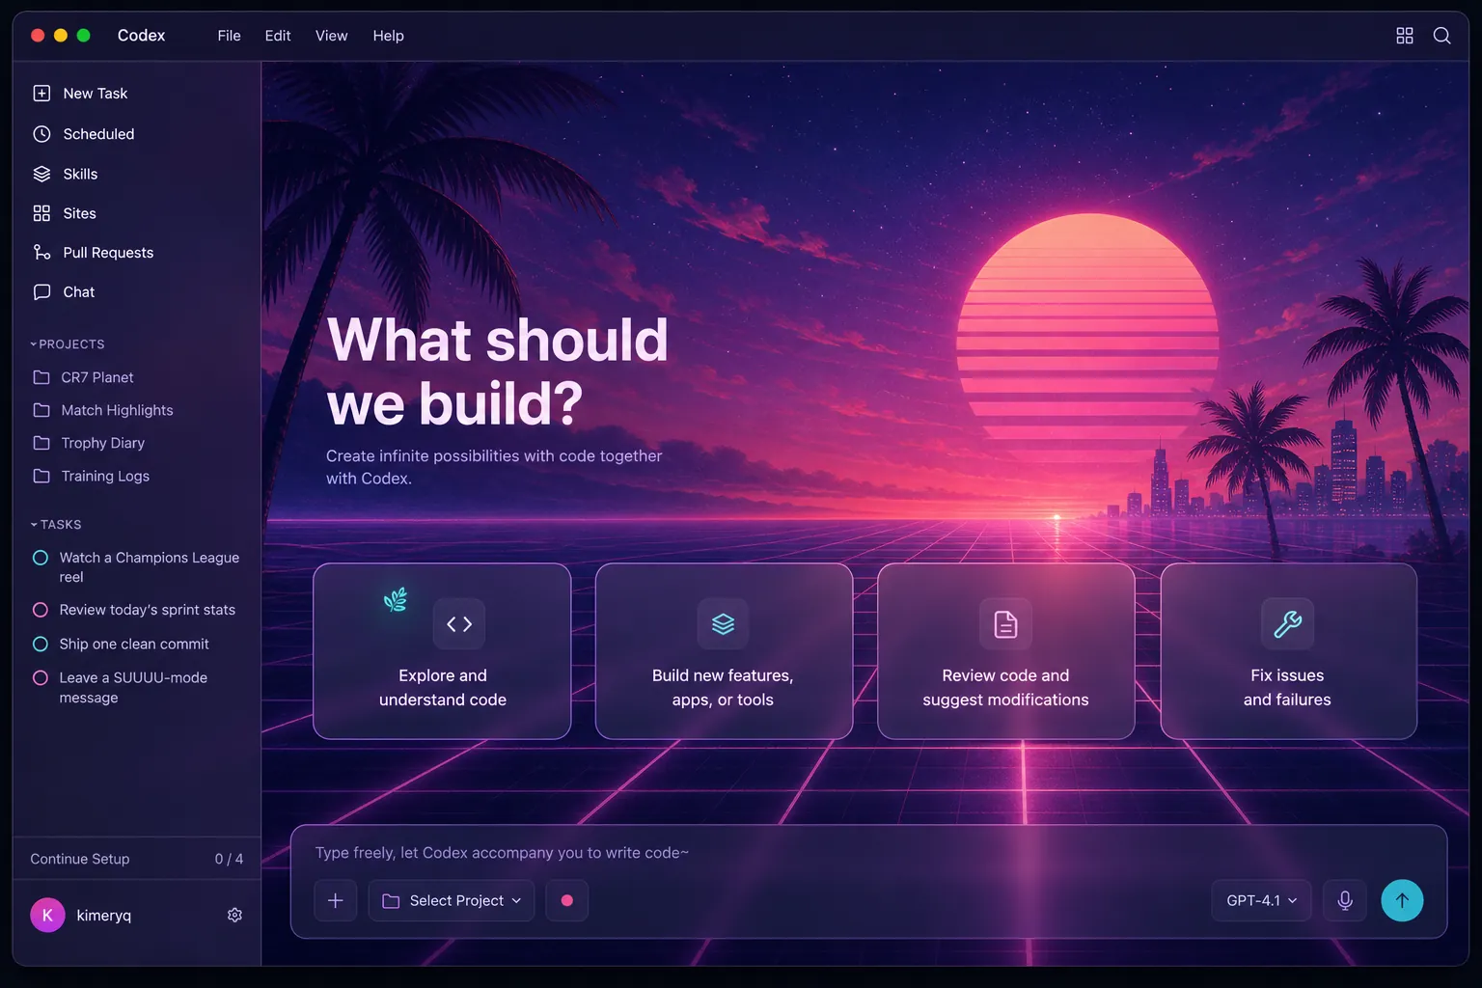Click the plus attach button in prompt bar

coord(336,900)
